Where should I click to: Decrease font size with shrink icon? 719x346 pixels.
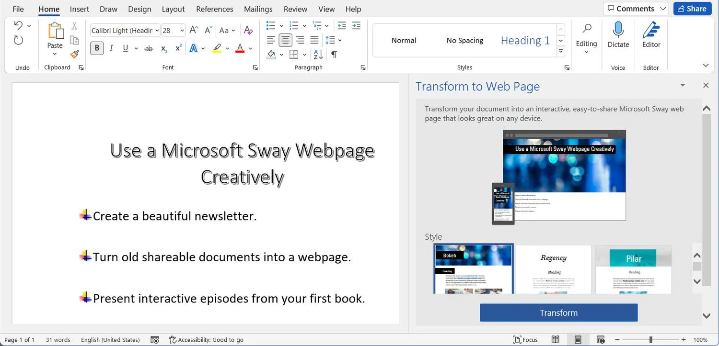(209, 30)
